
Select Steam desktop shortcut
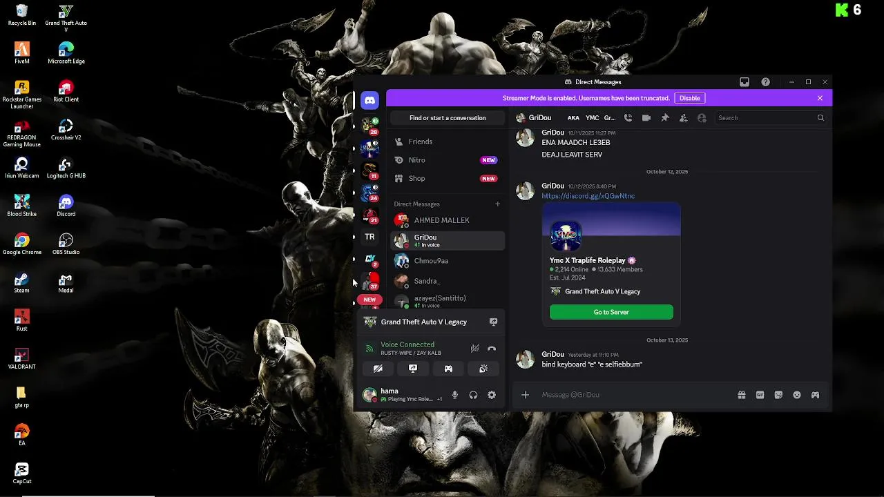click(x=22, y=282)
